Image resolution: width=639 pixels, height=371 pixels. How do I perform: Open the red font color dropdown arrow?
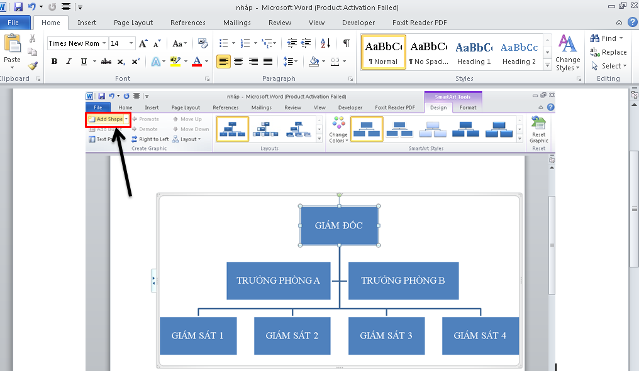tap(207, 62)
